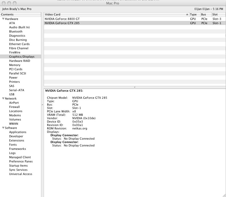Select PCI Cards entry

(16, 69)
